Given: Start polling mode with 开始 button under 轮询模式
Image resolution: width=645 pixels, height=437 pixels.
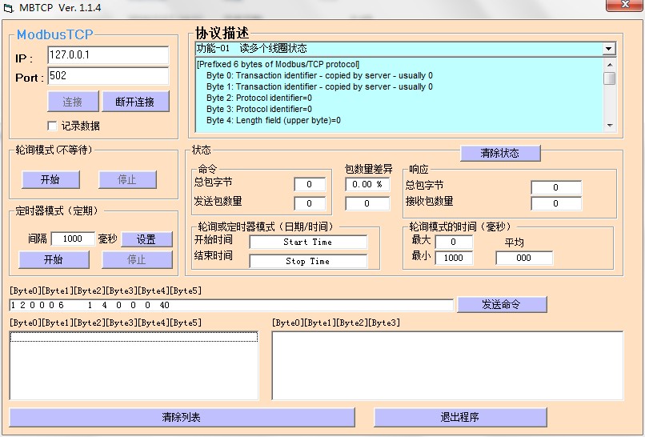Looking at the screenshot, I should click(50, 180).
